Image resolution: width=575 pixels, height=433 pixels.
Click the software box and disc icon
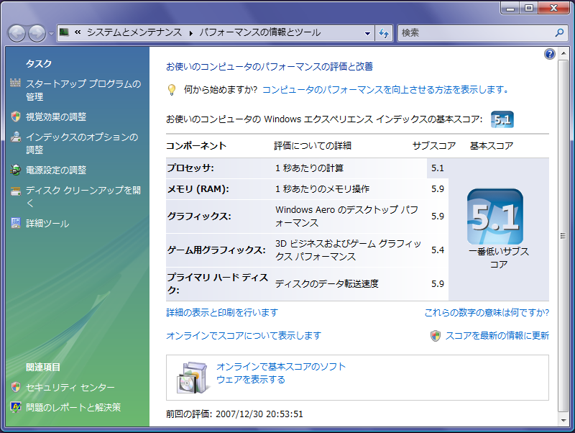192,378
